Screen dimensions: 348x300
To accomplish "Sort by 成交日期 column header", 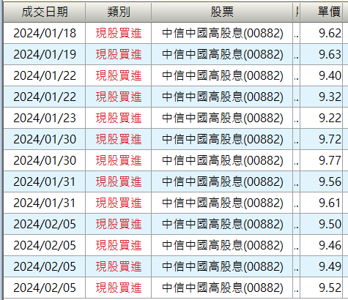I will click(45, 12).
